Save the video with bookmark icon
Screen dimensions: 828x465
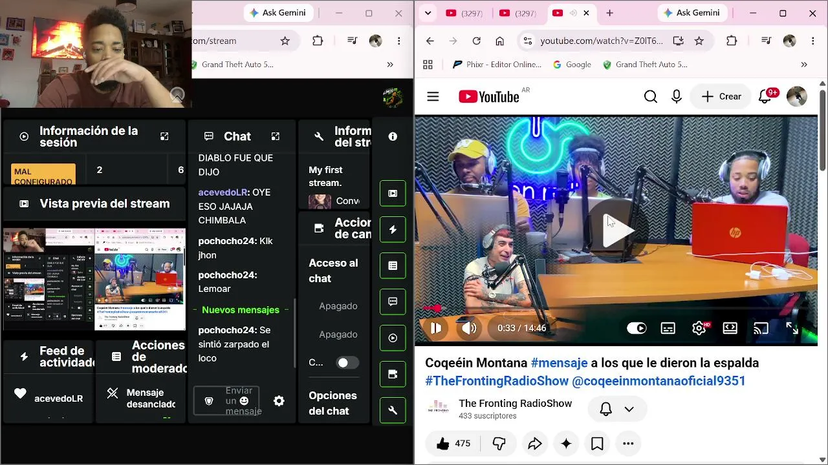[x=597, y=444]
